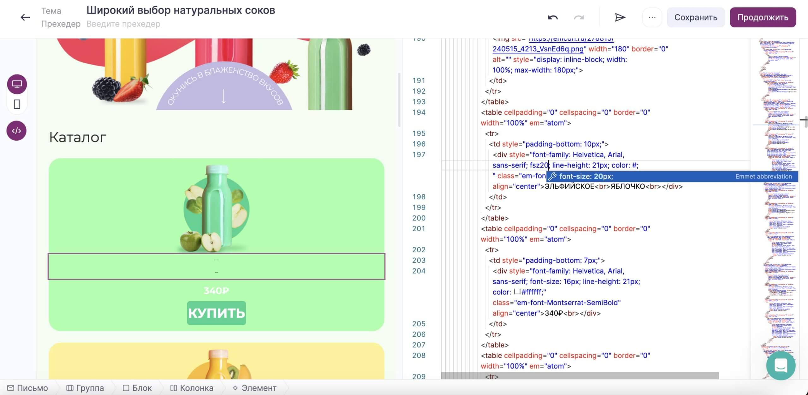Open the 240515_4213_VsnEd6q.png image link

point(538,49)
